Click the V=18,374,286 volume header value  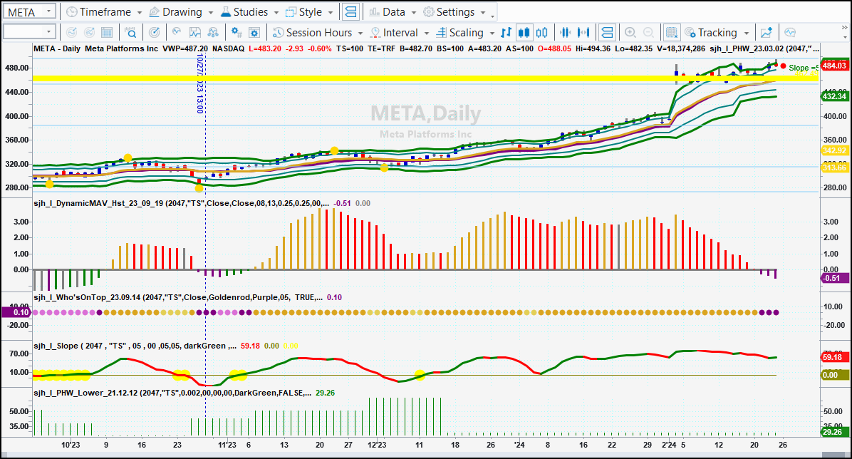click(x=681, y=48)
